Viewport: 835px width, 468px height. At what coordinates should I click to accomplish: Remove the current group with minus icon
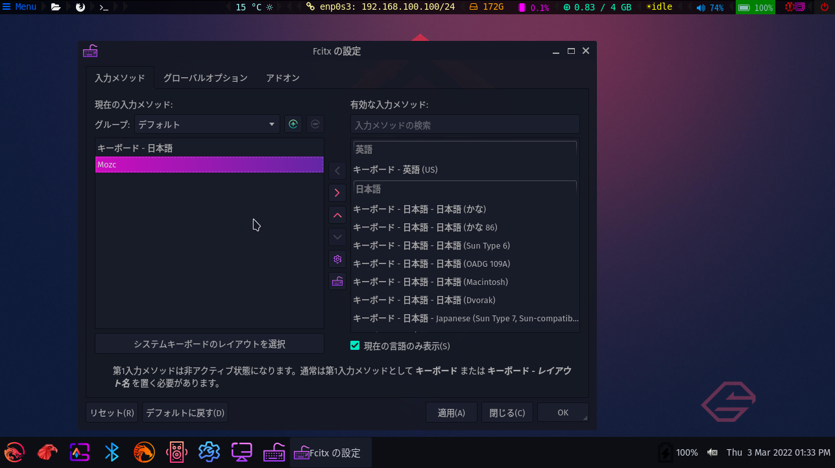tap(315, 124)
